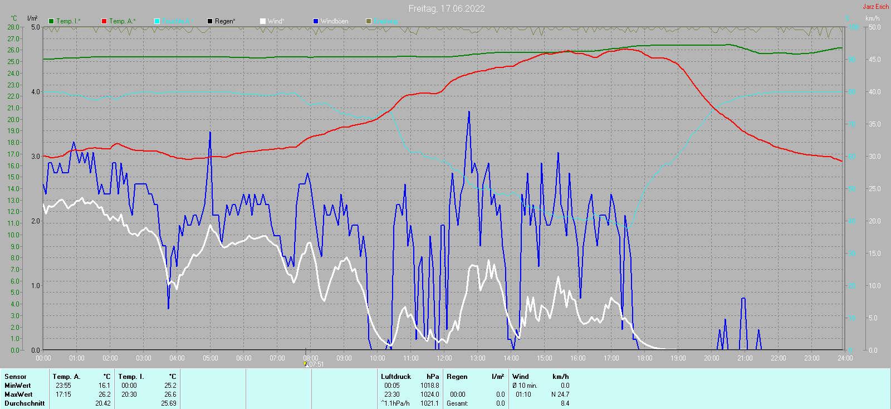This screenshot has width=891, height=409.
Task: Click the 'Wind' column header in table
Action: coord(521,377)
